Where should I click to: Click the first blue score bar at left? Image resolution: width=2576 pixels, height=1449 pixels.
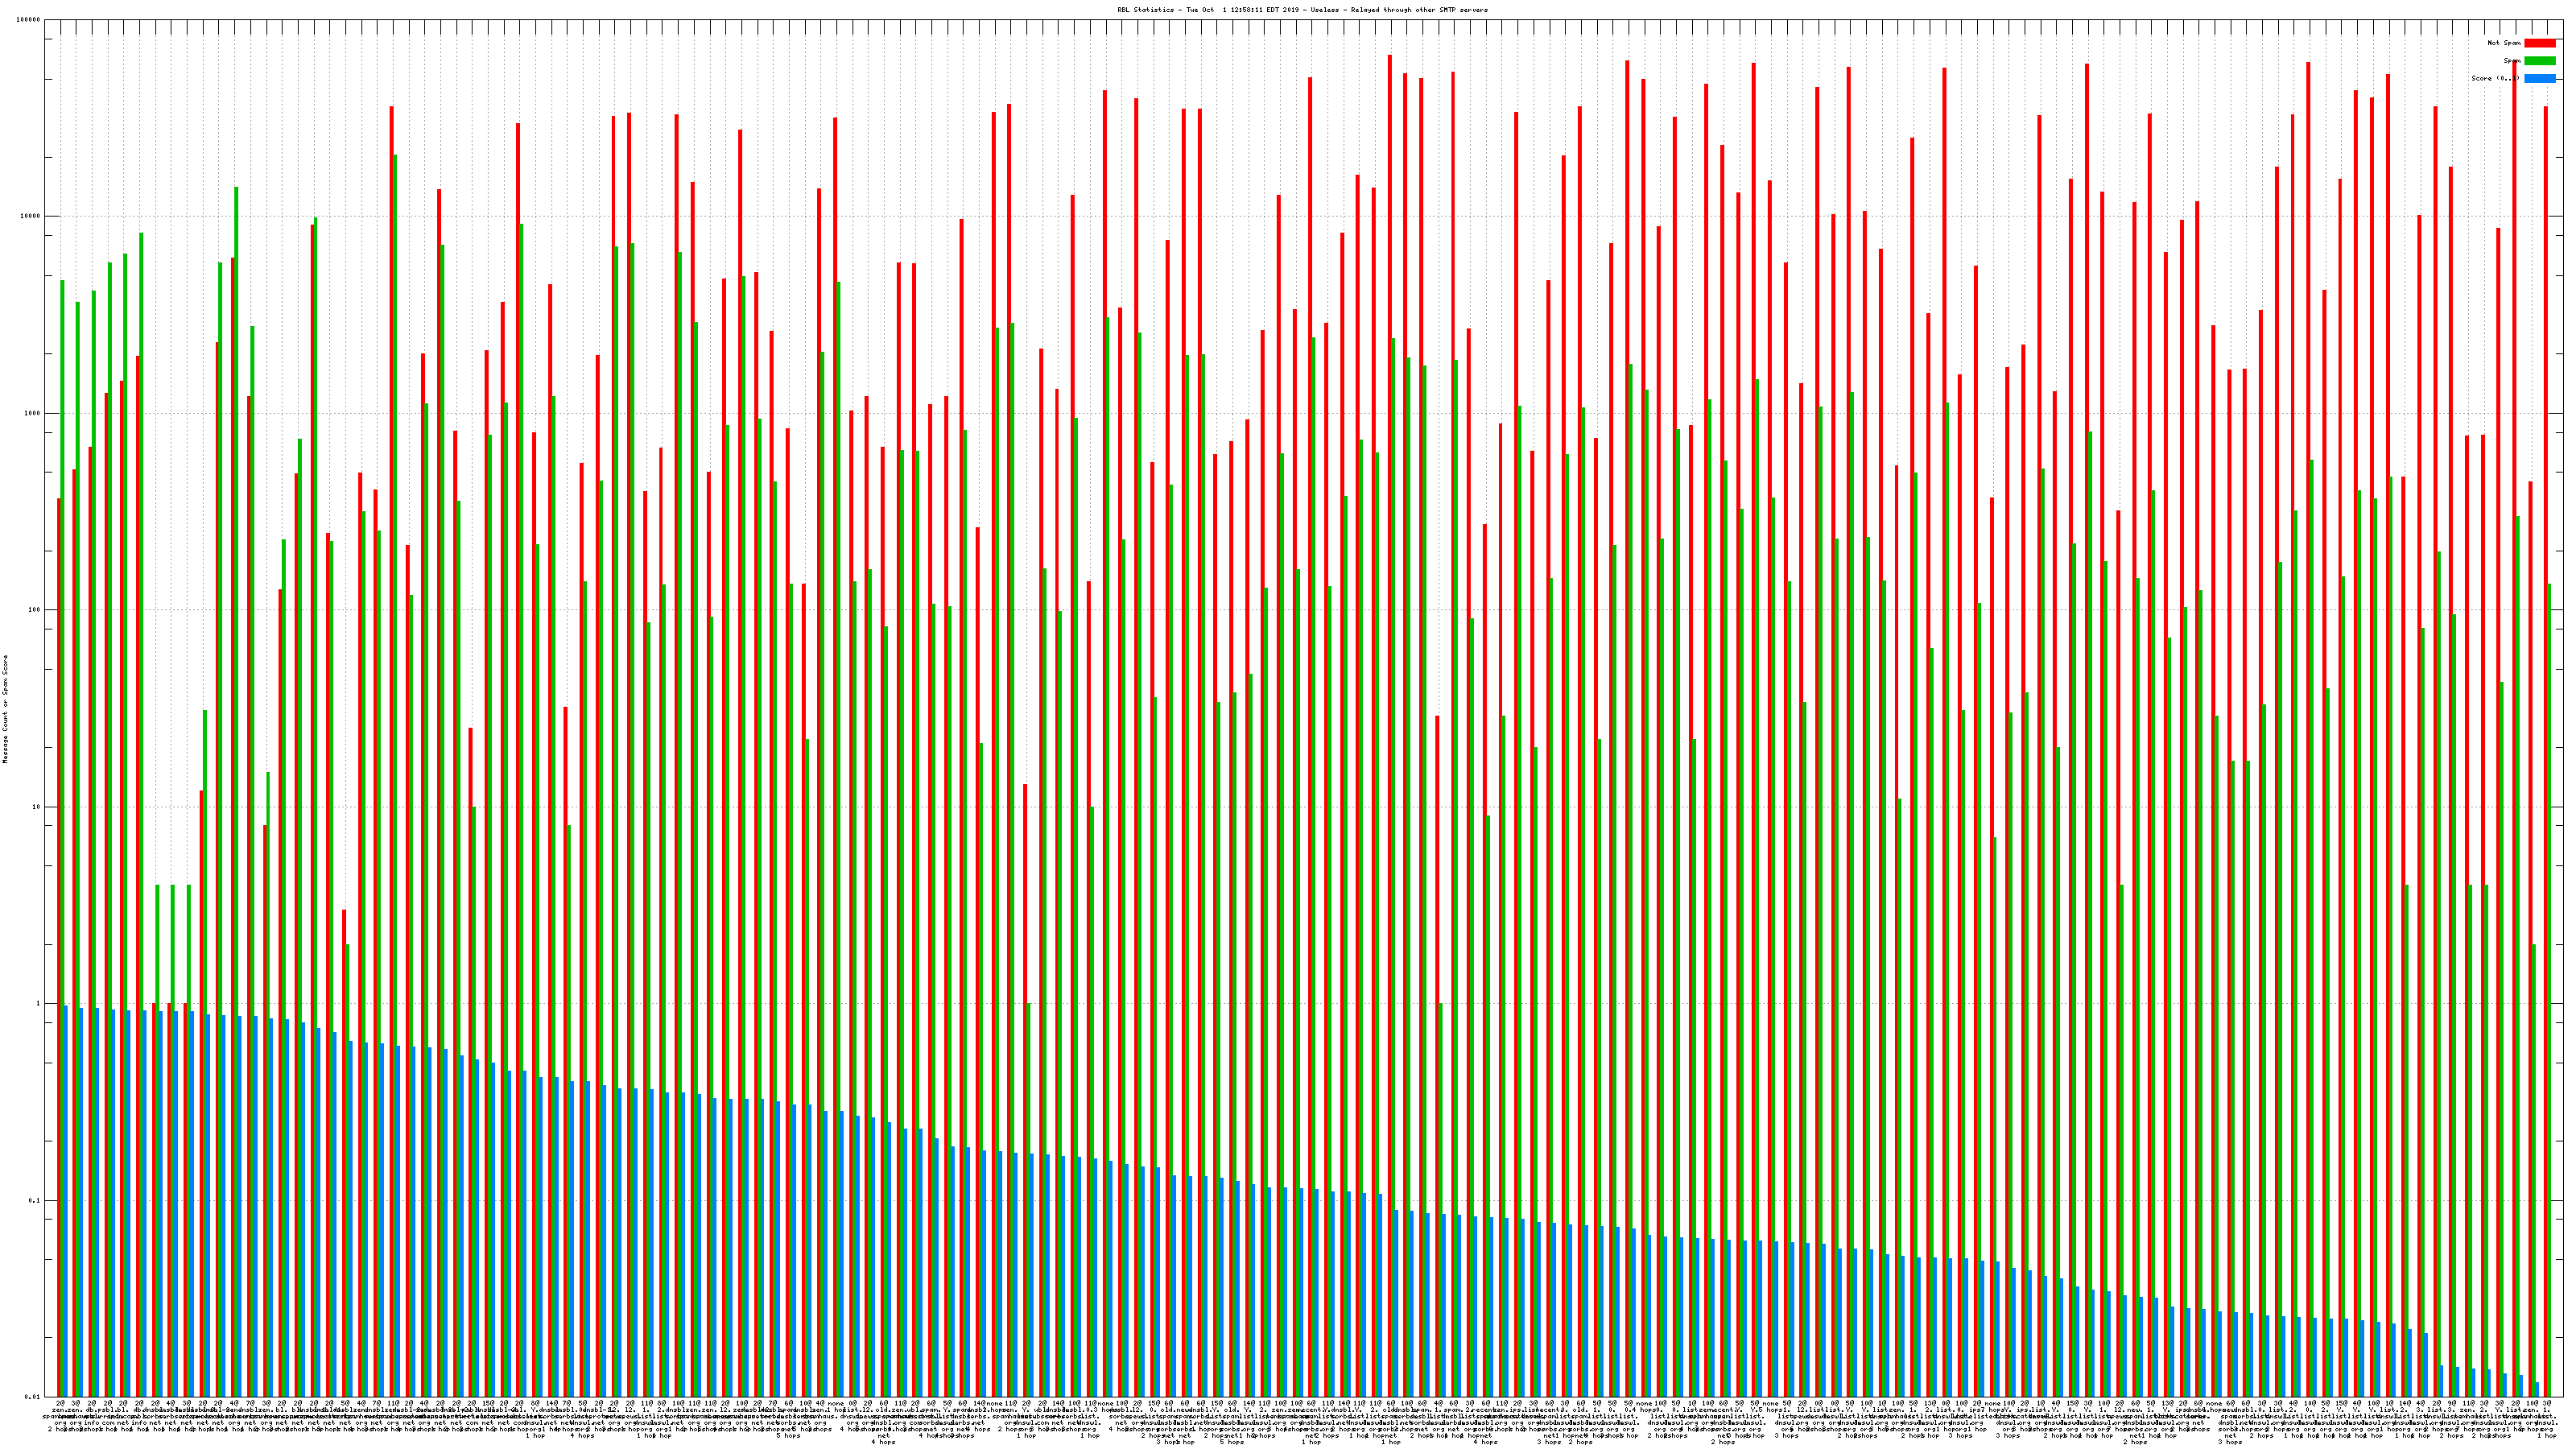click(66, 1200)
